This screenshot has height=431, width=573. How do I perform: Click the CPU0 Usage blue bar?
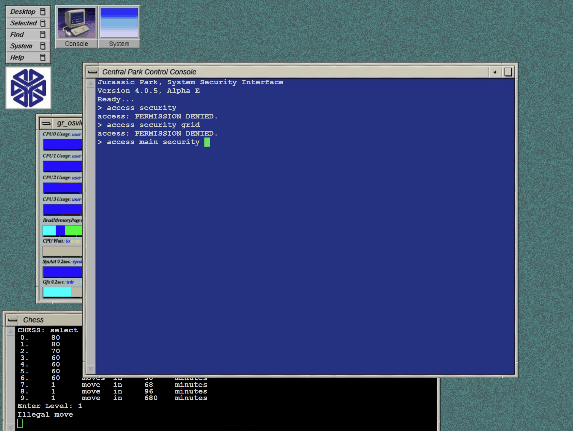pos(63,144)
